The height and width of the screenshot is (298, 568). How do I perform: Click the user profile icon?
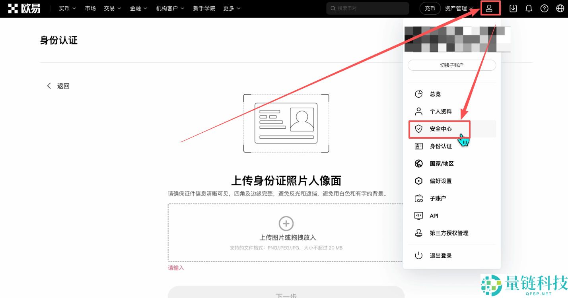pos(490,8)
